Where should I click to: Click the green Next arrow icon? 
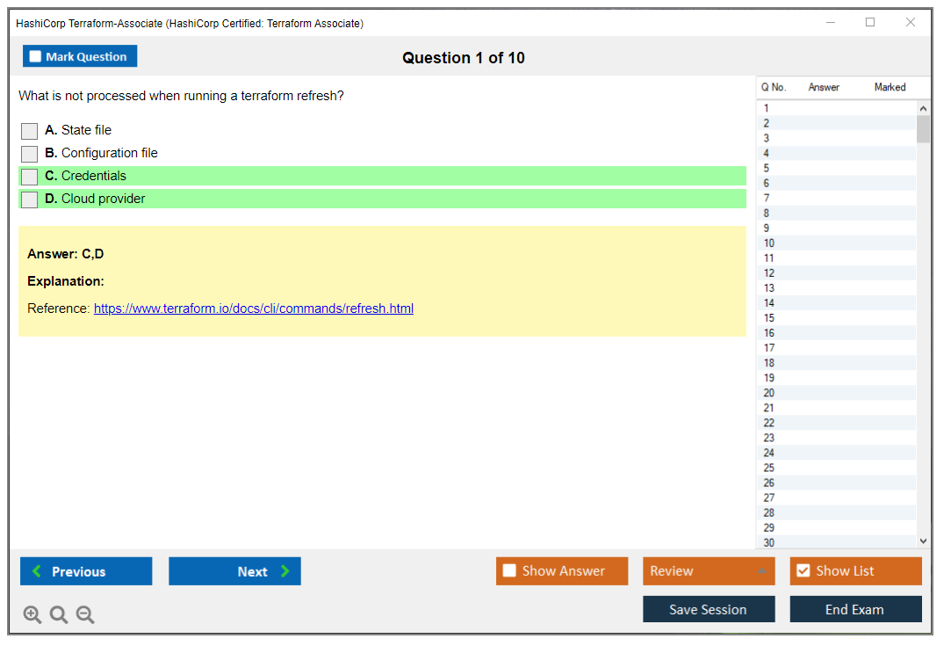pos(285,571)
